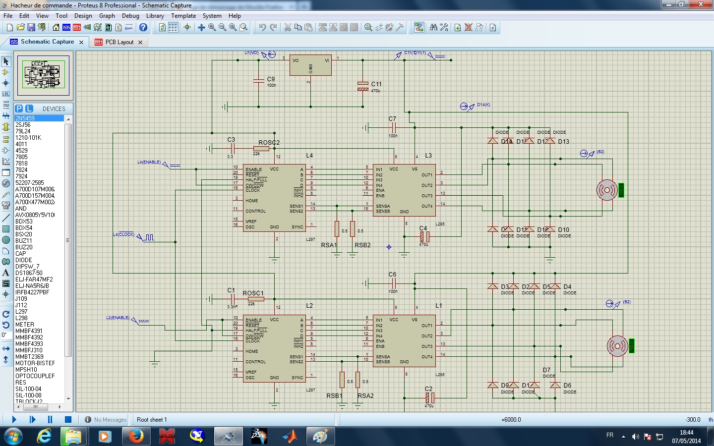The height and width of the screenshot is (446, 714).
Task: Click the Zoom In magnifier icon
Action: (212, 28)
